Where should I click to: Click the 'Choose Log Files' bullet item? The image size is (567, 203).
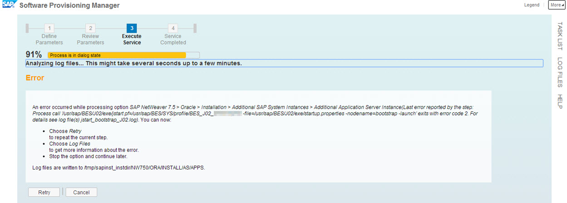pyautogui.click(x=70, y=144)
